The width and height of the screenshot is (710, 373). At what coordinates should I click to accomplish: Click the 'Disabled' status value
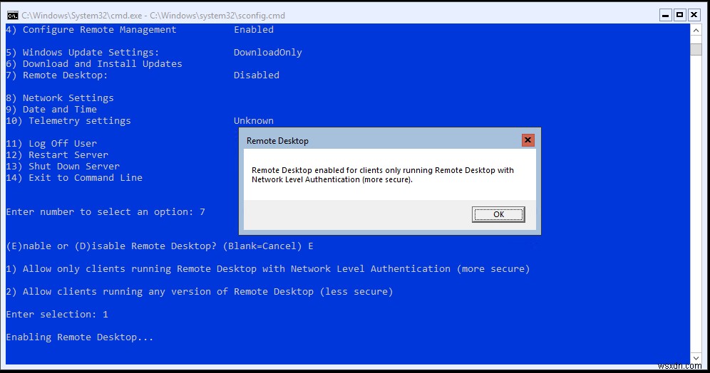click(257, 75)
